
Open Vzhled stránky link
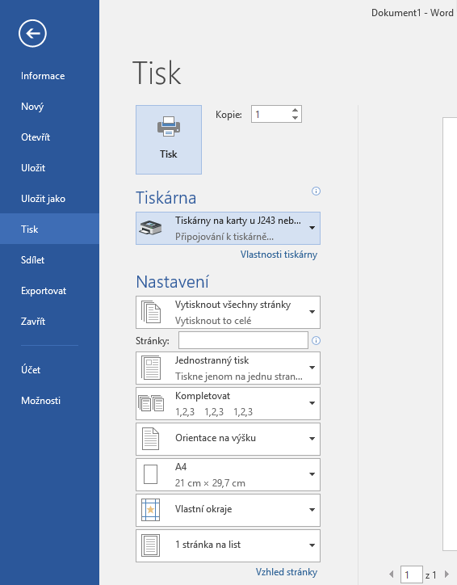(287, 572)
